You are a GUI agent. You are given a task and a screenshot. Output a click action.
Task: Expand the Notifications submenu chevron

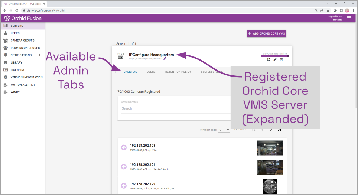coord(40,55)
